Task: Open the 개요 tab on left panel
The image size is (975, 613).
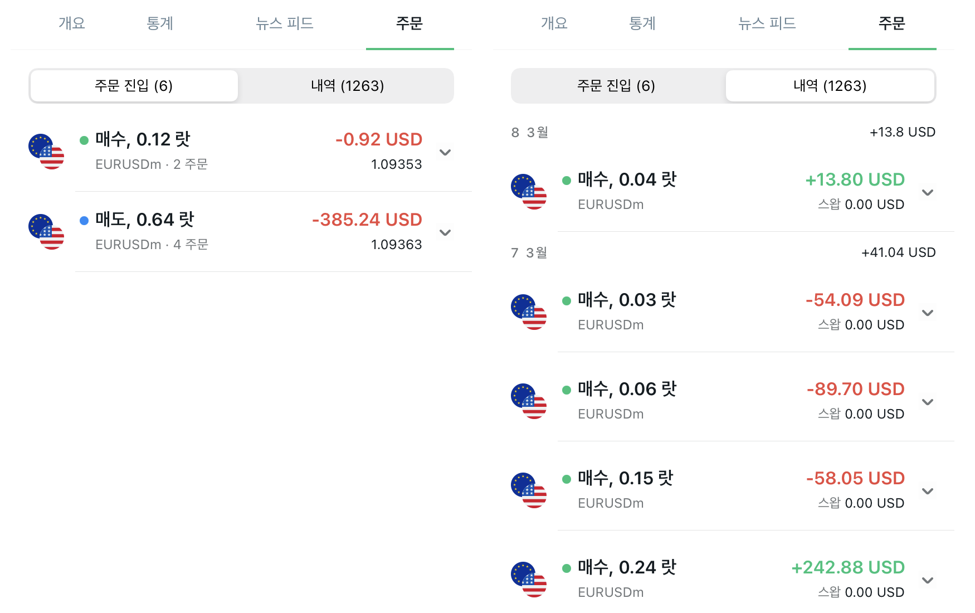Action: tap(72, 23)
